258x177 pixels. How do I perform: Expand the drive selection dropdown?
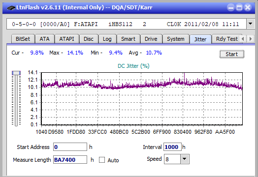coord(250,24)
